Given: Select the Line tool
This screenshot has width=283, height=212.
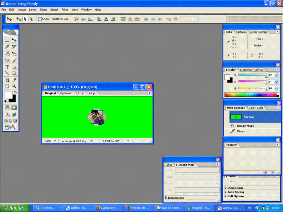Looking at the screenshot, I should click(x=7, y=73).
